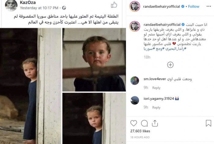Open the randaelbehairyofficial header profile picture
This screenshot has height=144, width=214.
[x=135, y=6]
